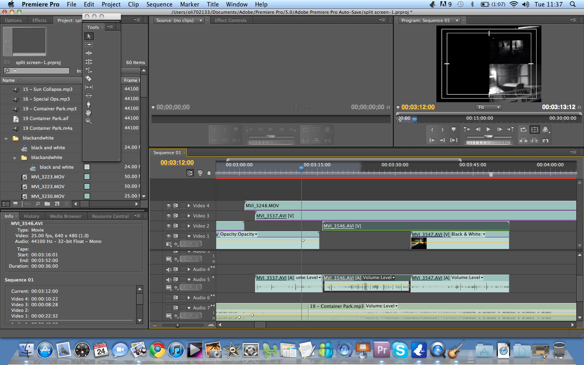Click Export Frame camera icon
The image size is (584, 365).
(545, 140)
